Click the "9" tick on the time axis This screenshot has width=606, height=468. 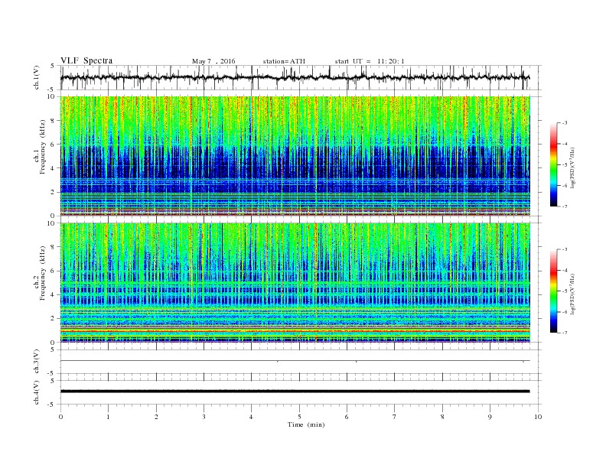490,417
